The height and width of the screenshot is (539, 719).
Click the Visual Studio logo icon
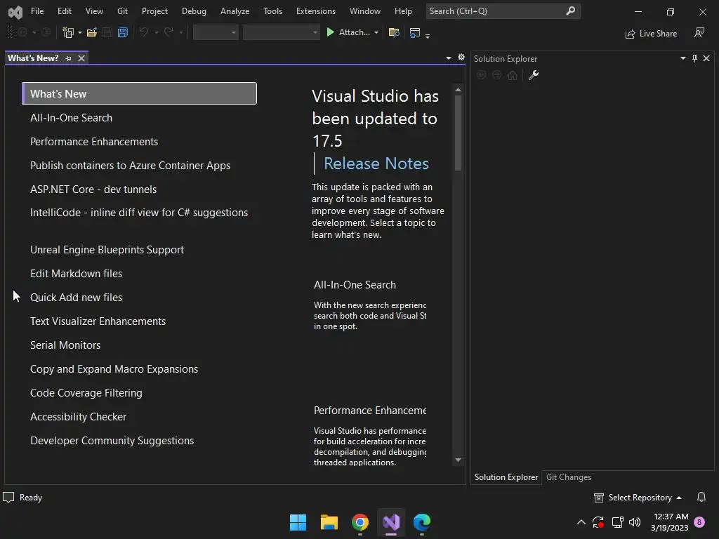[15, 12]
